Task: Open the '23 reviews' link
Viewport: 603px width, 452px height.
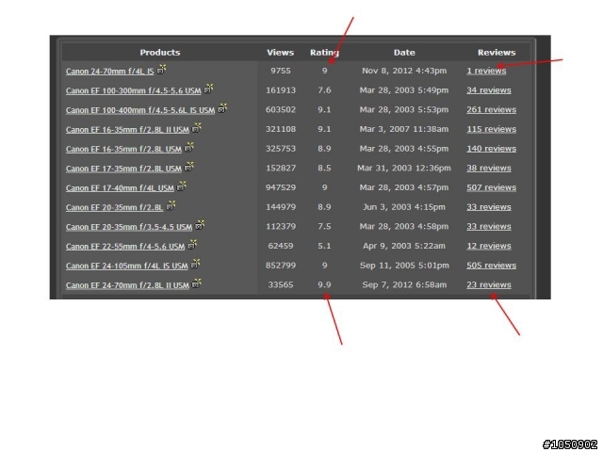Action: point(489,284)
